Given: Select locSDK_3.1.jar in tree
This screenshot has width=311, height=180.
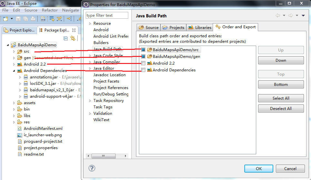Looking at the screenshot, I should [43, 84].
